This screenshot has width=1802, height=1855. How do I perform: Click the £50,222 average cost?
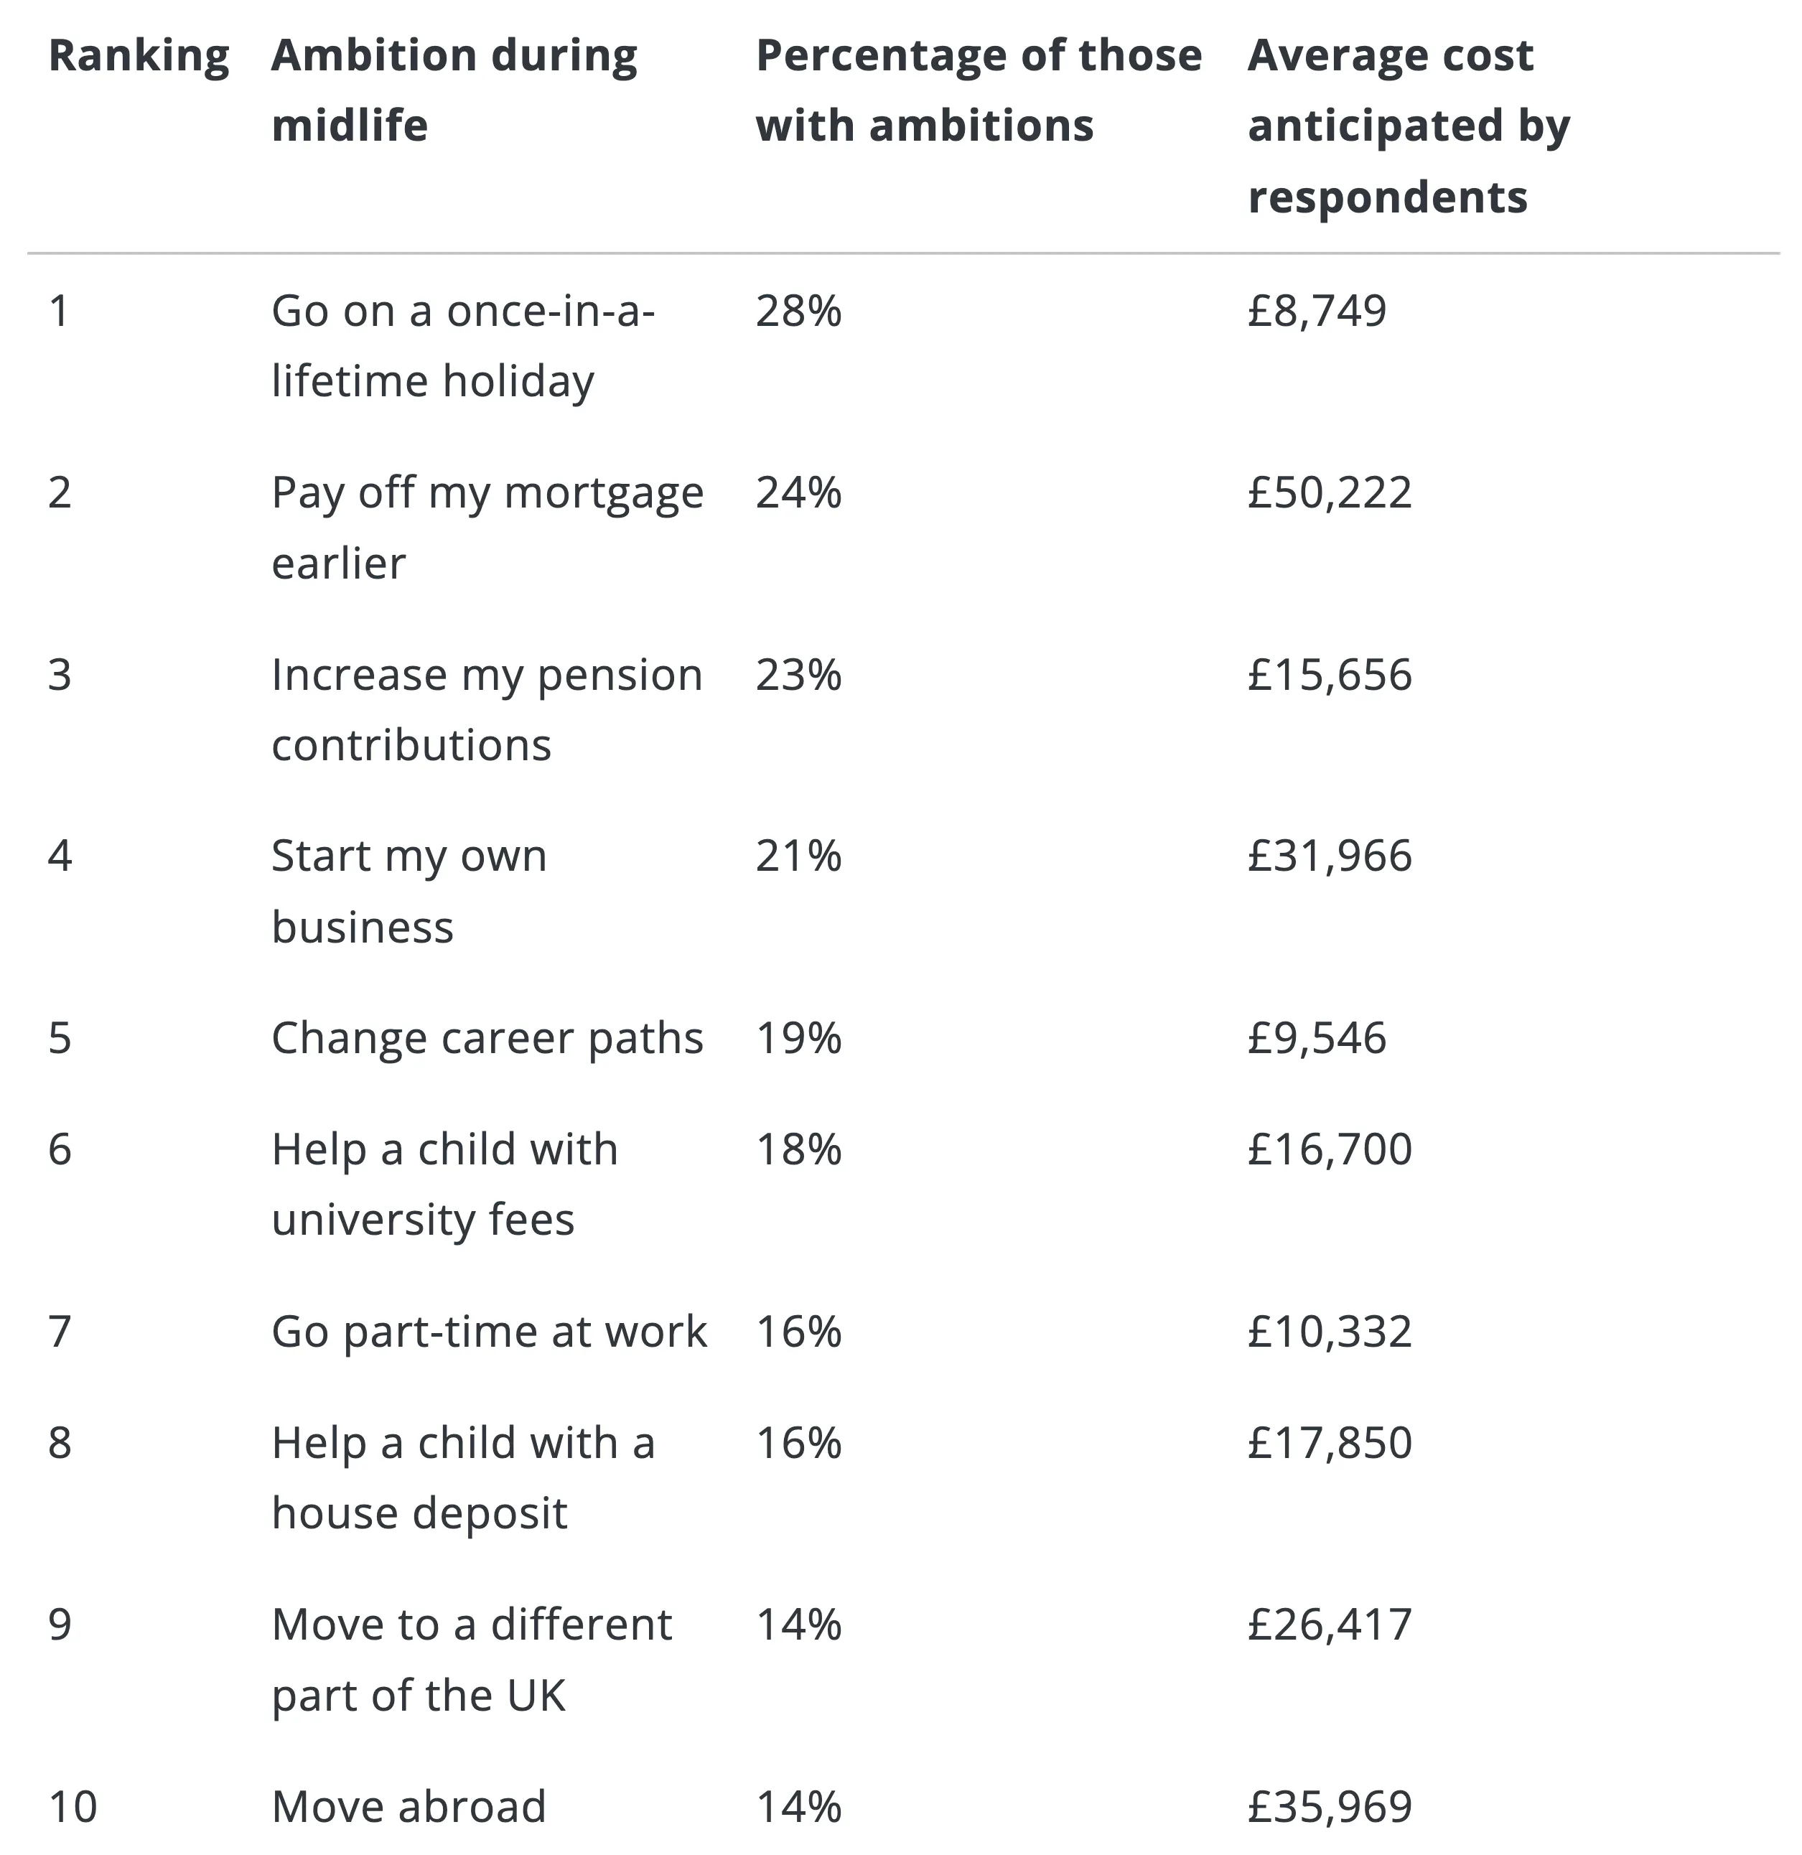1329,492
